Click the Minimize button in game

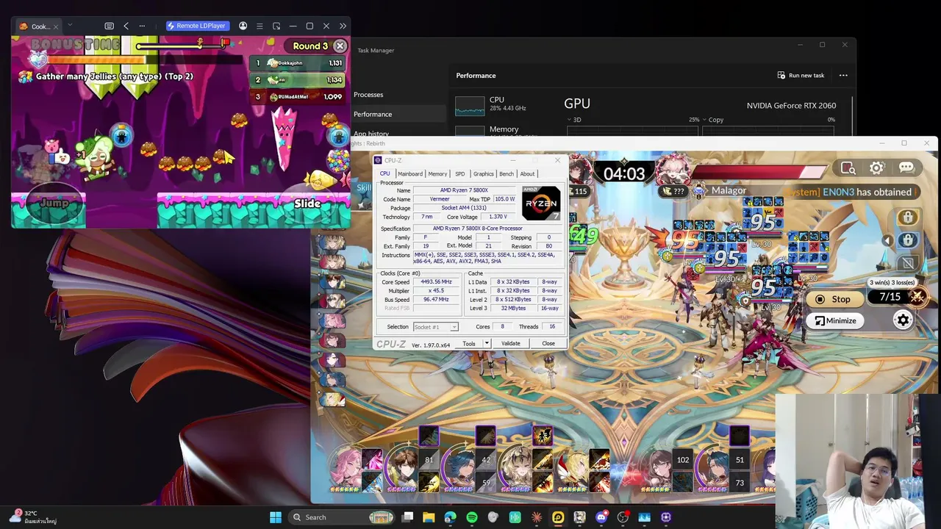[x=836, y=320]
